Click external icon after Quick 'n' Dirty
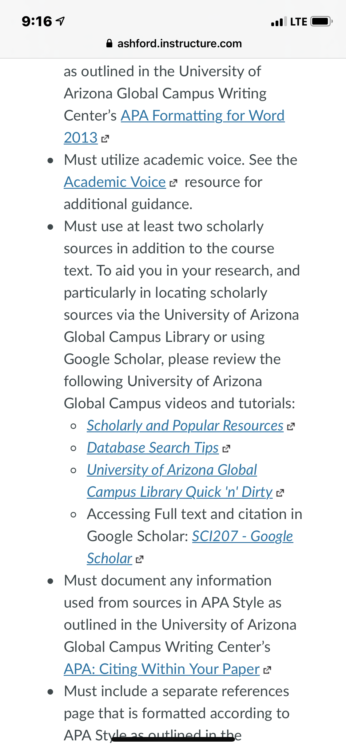This screenshot has height=749, width=346. point(280,493)
